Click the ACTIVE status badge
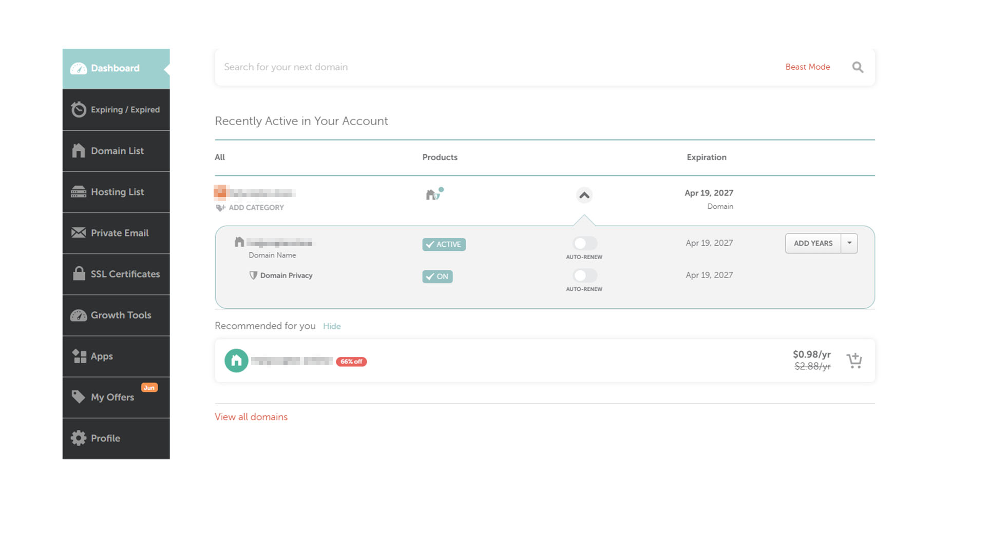Image resolution: width=986 pixels, height=554 pixels. click(x=444, y=245)
